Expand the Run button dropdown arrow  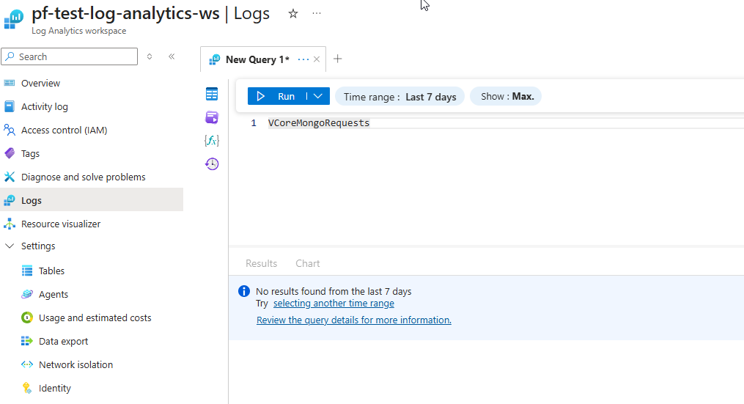pos(318,96)
